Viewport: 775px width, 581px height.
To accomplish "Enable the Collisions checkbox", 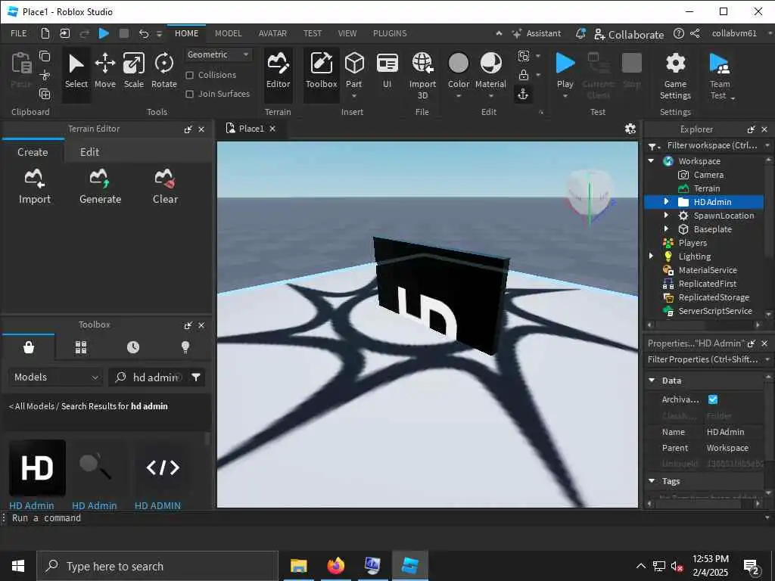I will (x=189, y=75).
